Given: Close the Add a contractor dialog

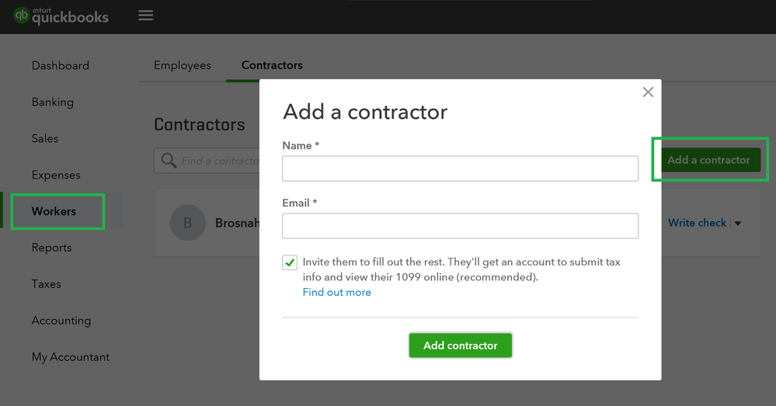Looking at the screenshot, I should 648,92.
